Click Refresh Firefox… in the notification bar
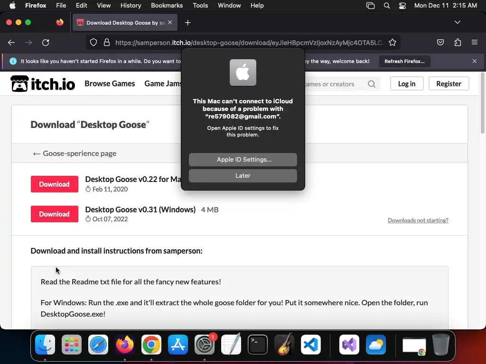Viewport: 486px width, 364px height. pyautogui.click(x=404, y=61)
